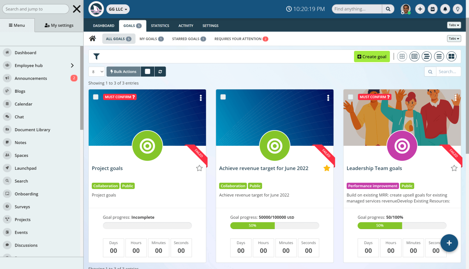Open Document Library from the sidebar

tap(33, 129)
